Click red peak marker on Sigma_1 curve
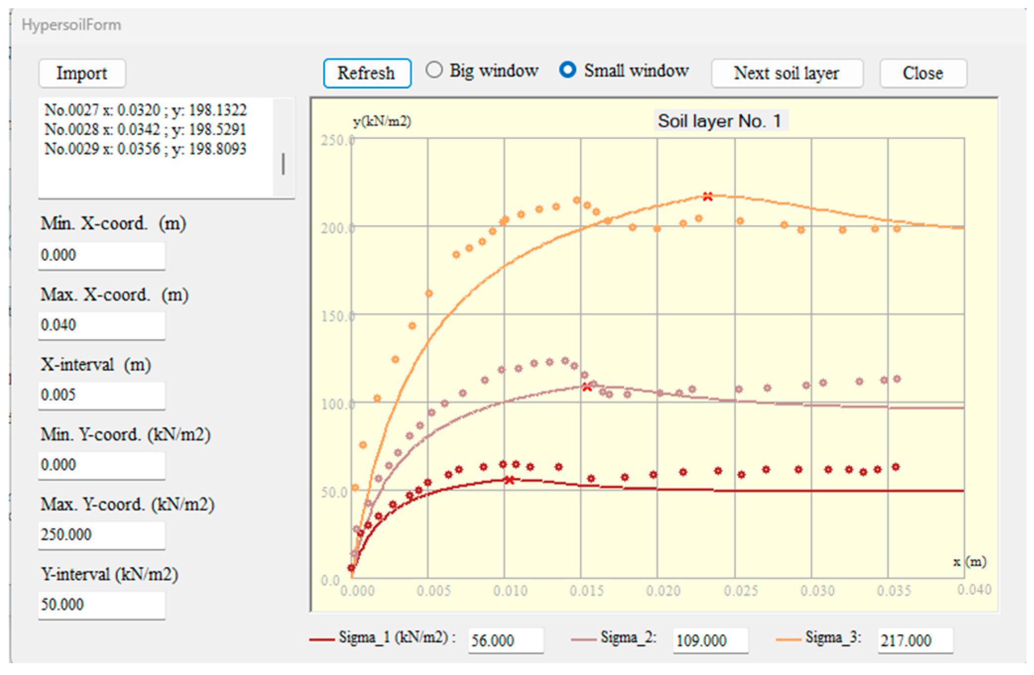 (509, 479)
